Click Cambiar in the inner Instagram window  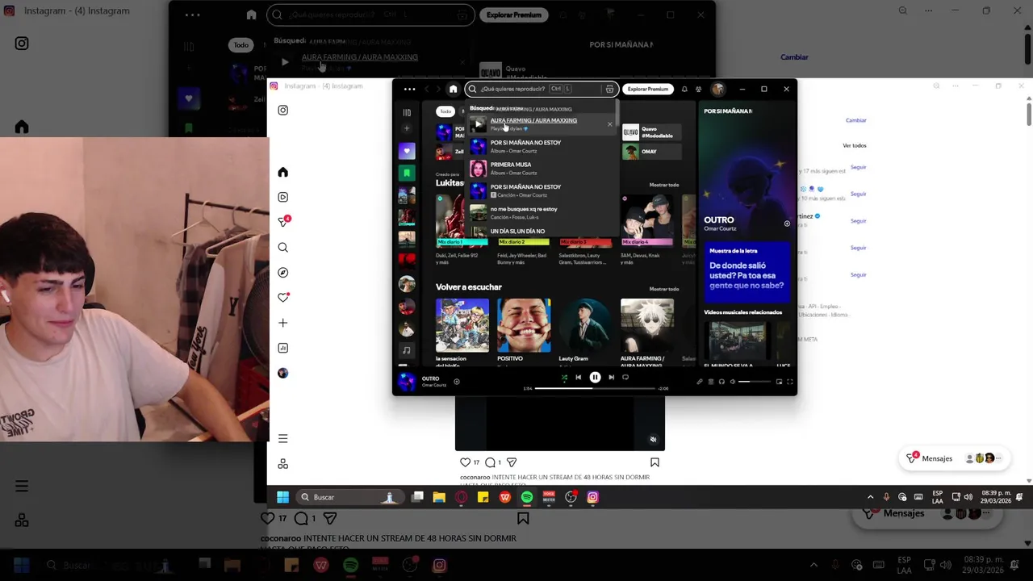pos(855,120)
